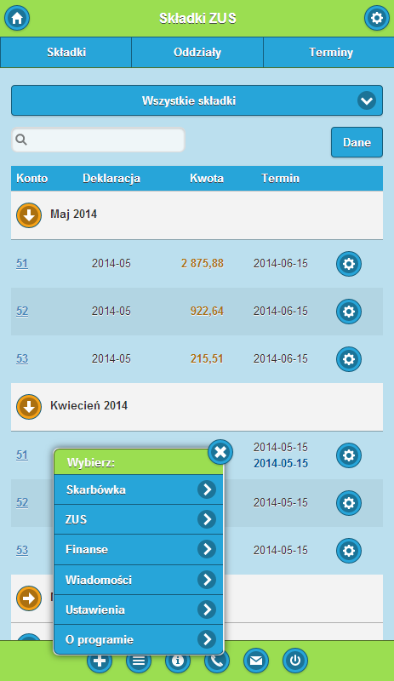Image resolution: width=394 pixels, height=681 pixels.
Task: Switch to the Terminy tab
Action: (x=328, y=53)
